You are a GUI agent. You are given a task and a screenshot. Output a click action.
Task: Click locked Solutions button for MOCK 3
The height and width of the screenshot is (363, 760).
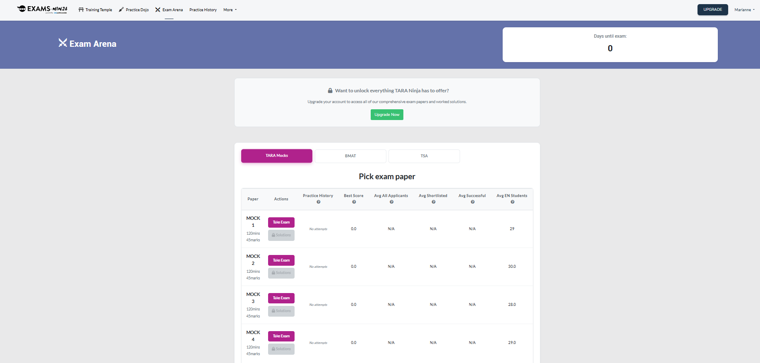tap(281, 311)
